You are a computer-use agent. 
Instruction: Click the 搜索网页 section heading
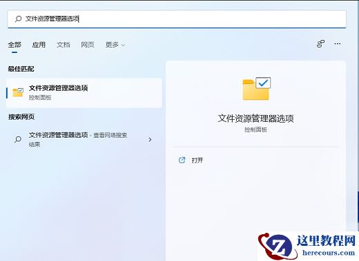point(21,117)
